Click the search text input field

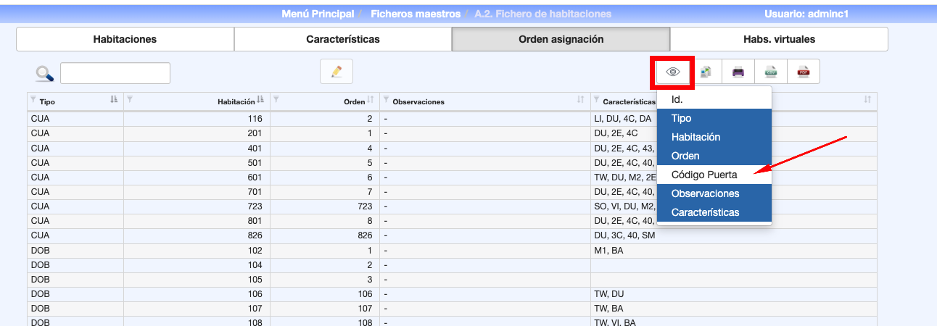[x=115, y=73]
